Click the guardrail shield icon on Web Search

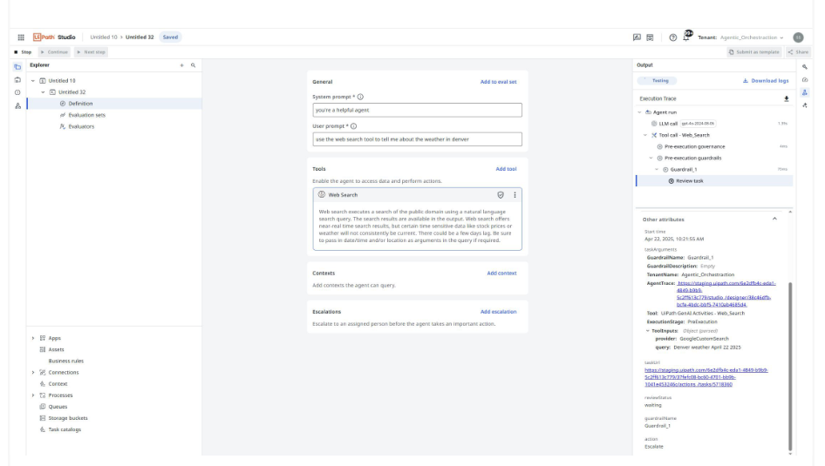(x=501, y=195)
